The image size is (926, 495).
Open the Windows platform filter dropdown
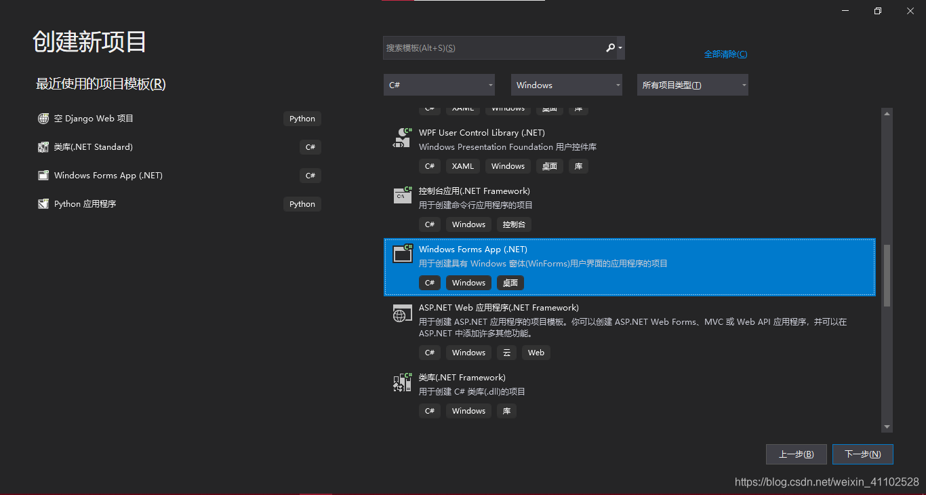pos(567,85)
